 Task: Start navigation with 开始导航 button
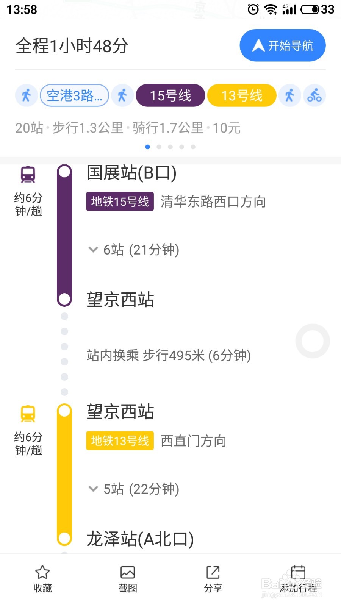coord(283,45)
